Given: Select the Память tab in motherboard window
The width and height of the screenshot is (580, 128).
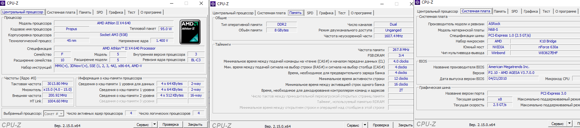Looking at the screenshot, I should (x=500, y=11).
